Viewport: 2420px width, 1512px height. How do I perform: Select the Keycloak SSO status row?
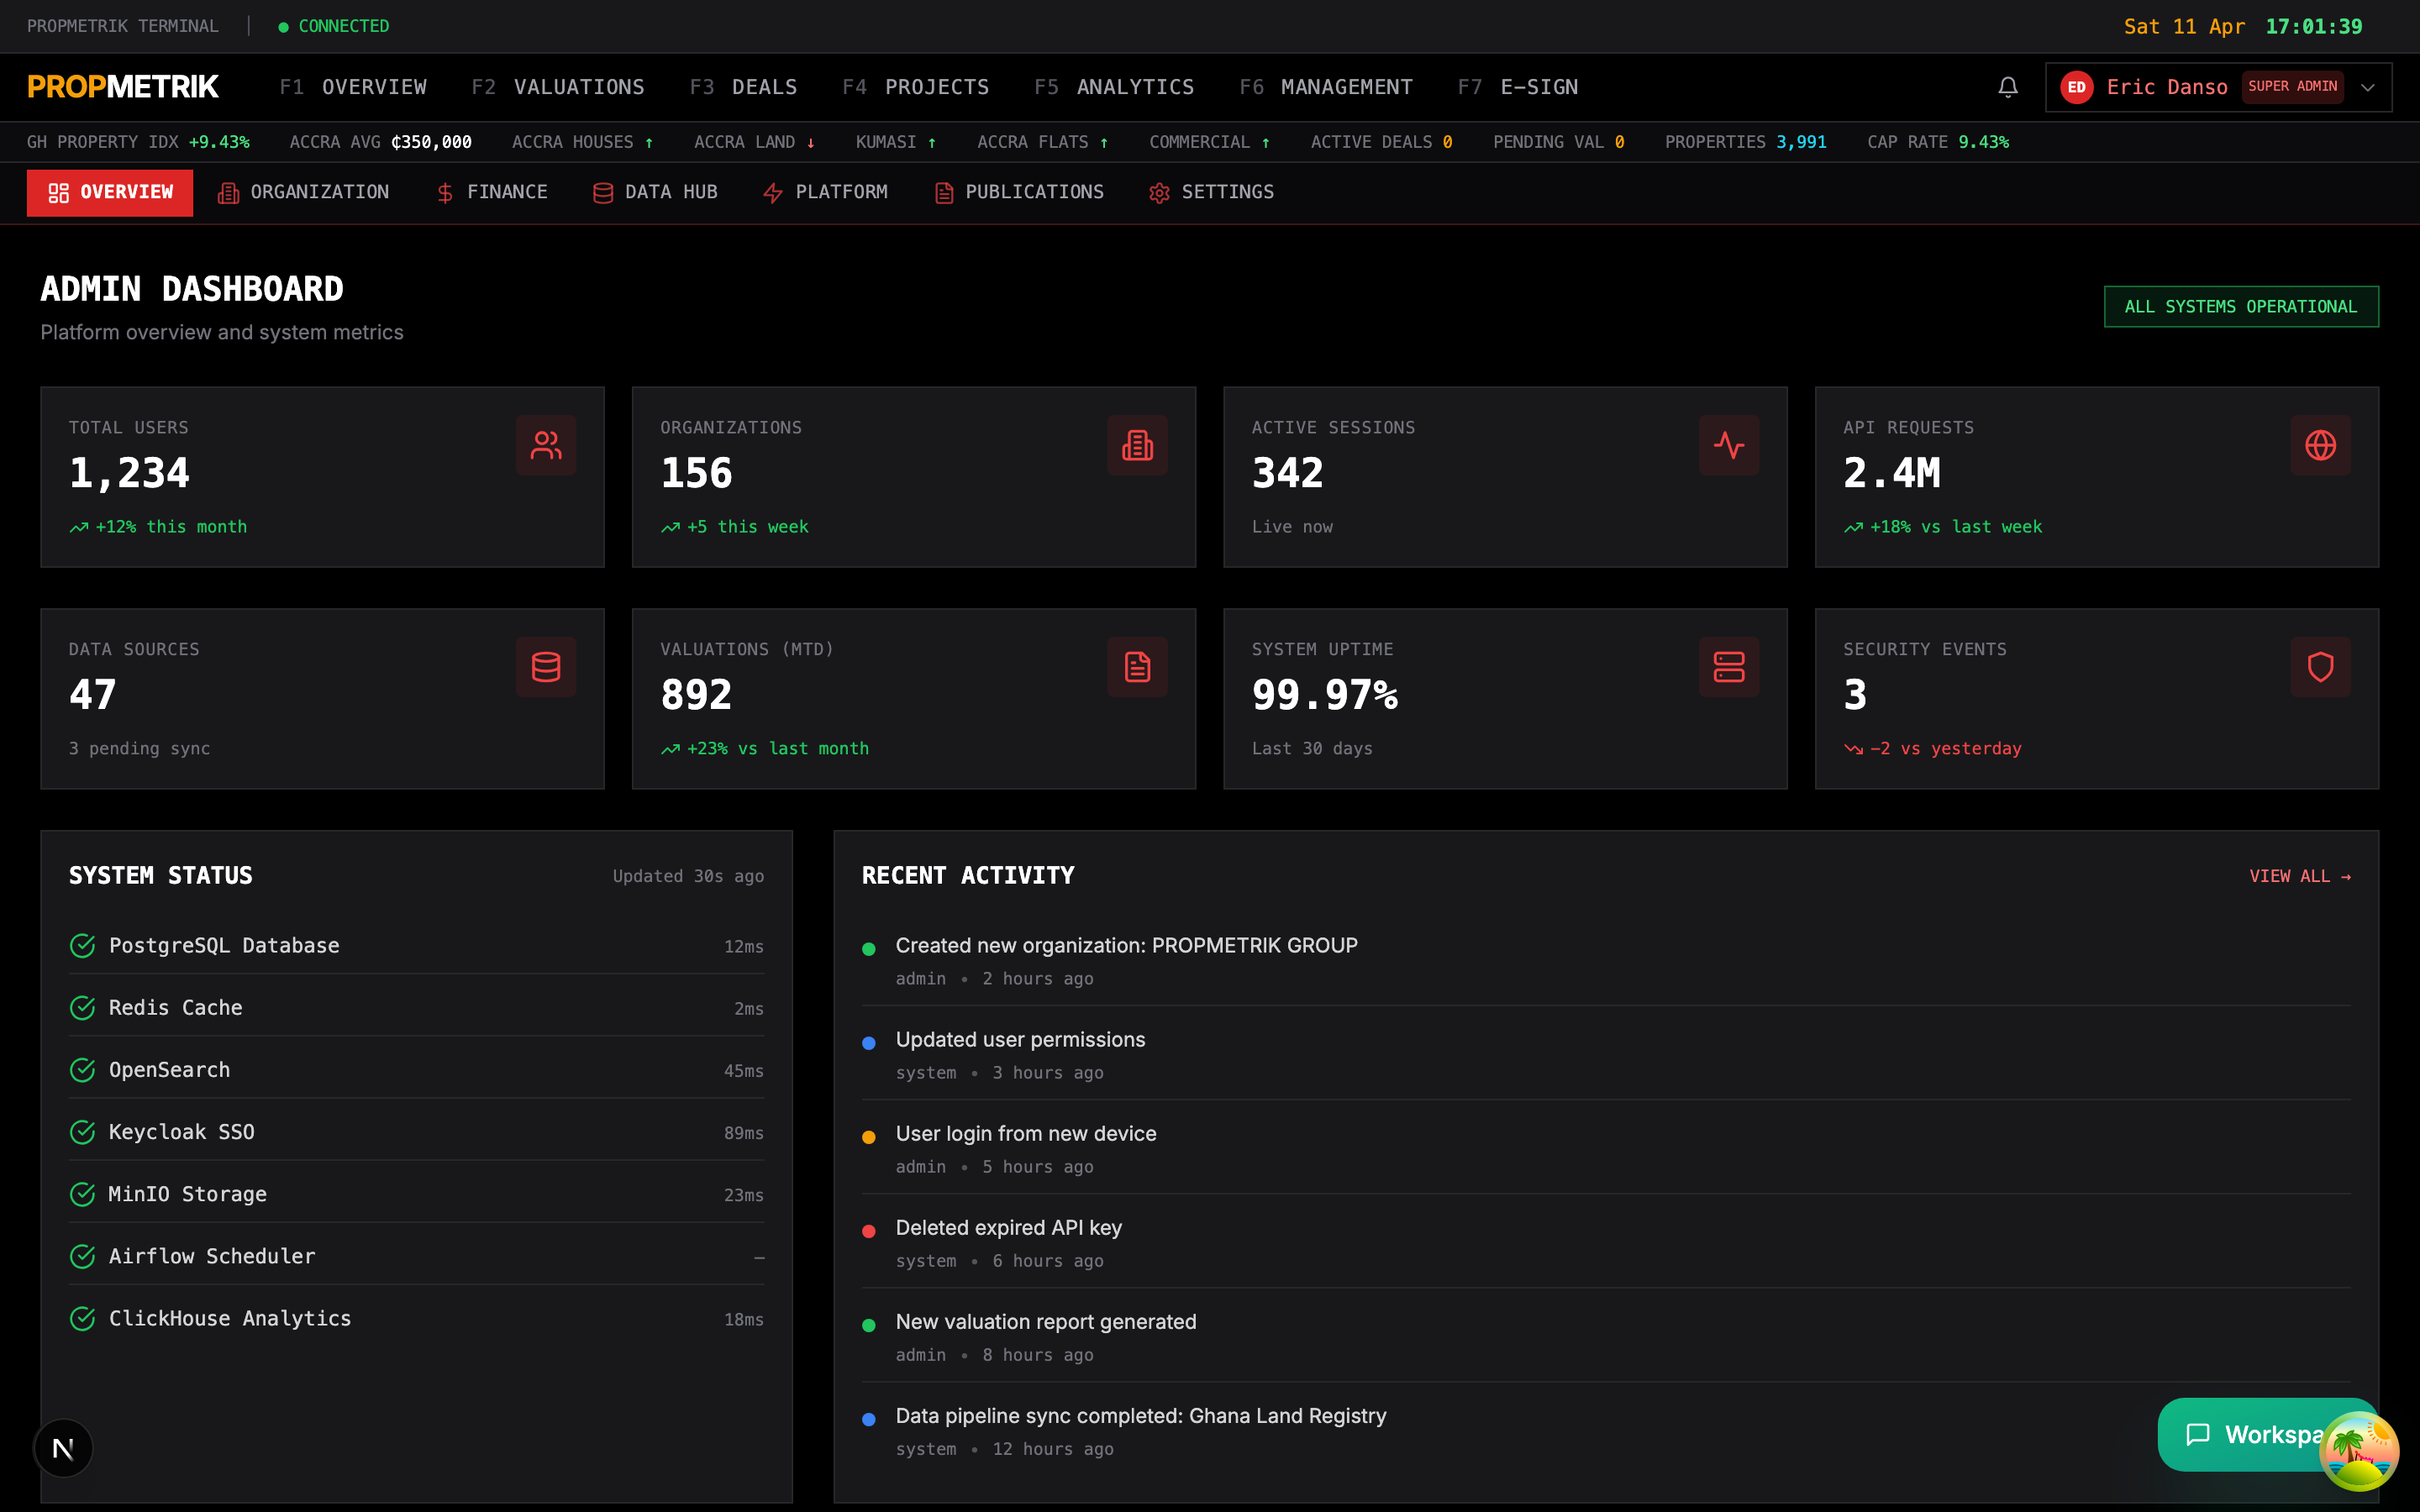(x=416, y=1132)
